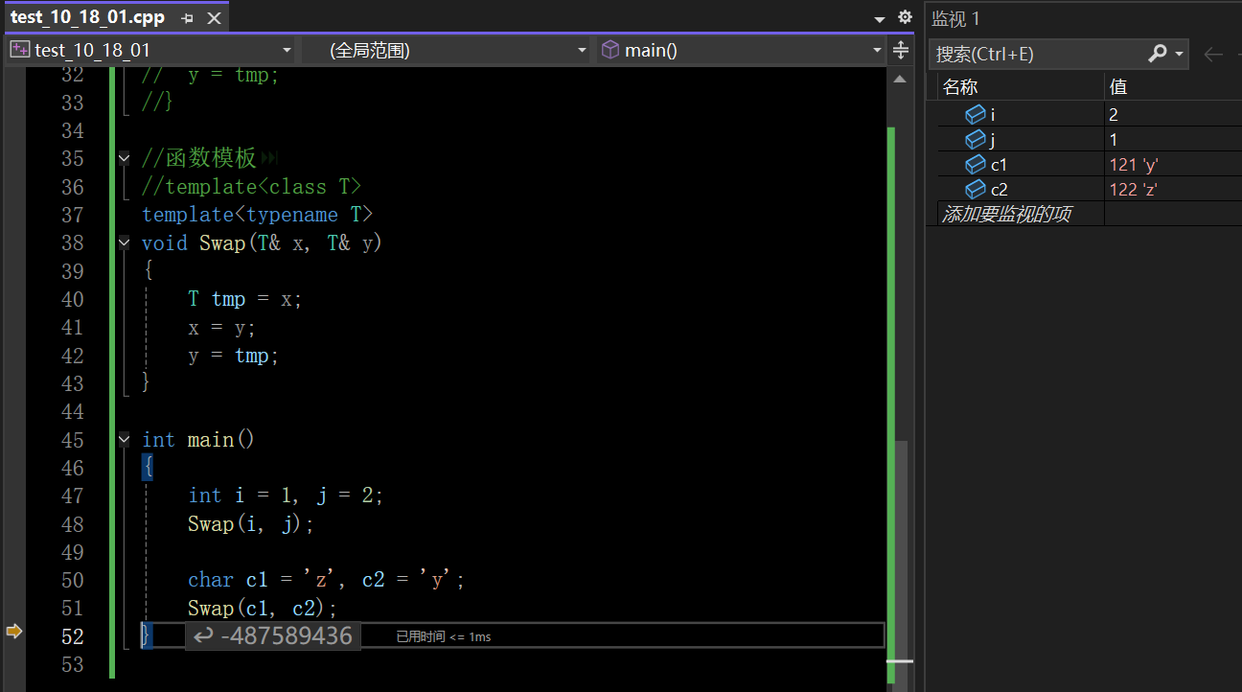Click line number 47

pyautogui.click(x=72, y=496)
